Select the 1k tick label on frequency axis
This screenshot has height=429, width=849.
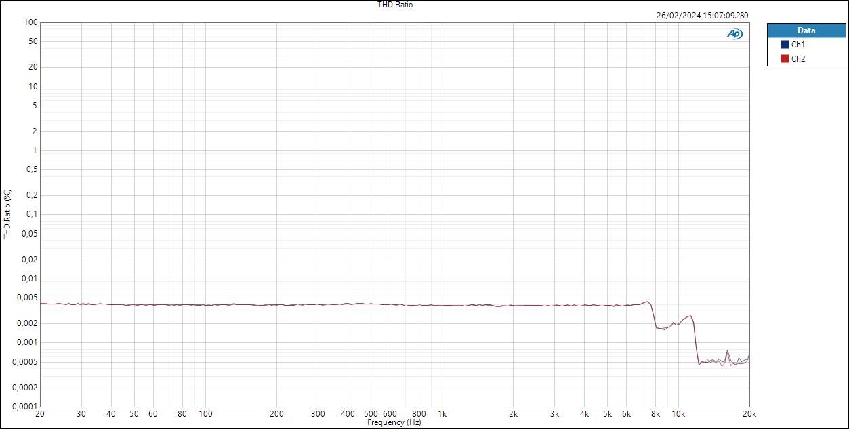(444, 412)
